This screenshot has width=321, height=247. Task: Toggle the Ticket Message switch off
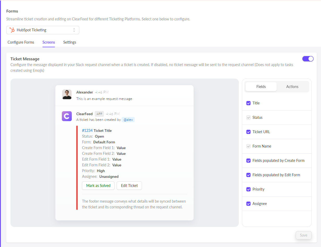(x=308, y=59)
